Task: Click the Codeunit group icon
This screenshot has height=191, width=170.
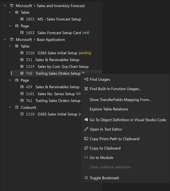Action: [17, 107]
